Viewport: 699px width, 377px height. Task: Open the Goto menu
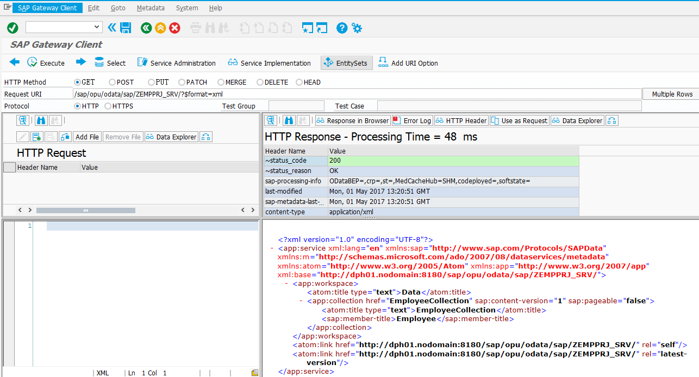(x=118, y=8)
